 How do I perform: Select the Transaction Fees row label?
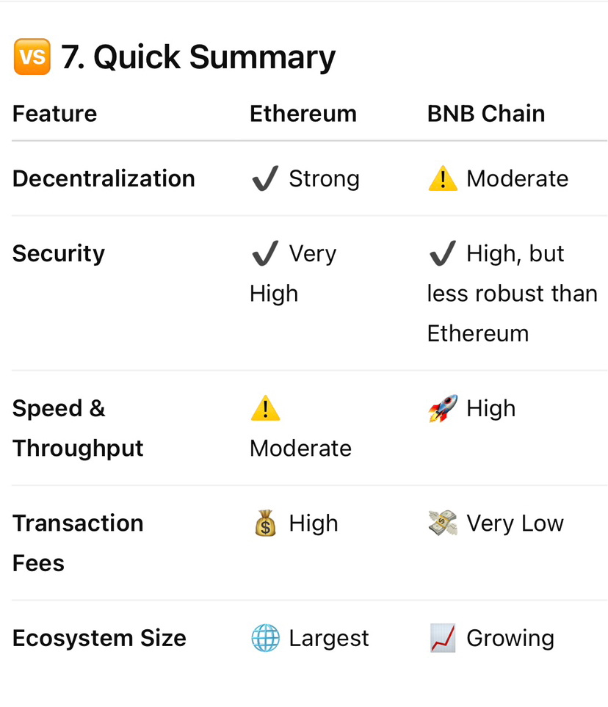[78, 543]
